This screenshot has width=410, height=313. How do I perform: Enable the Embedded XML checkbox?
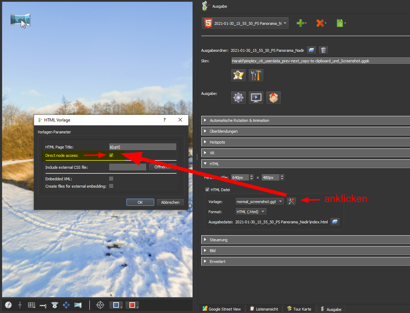111,179
